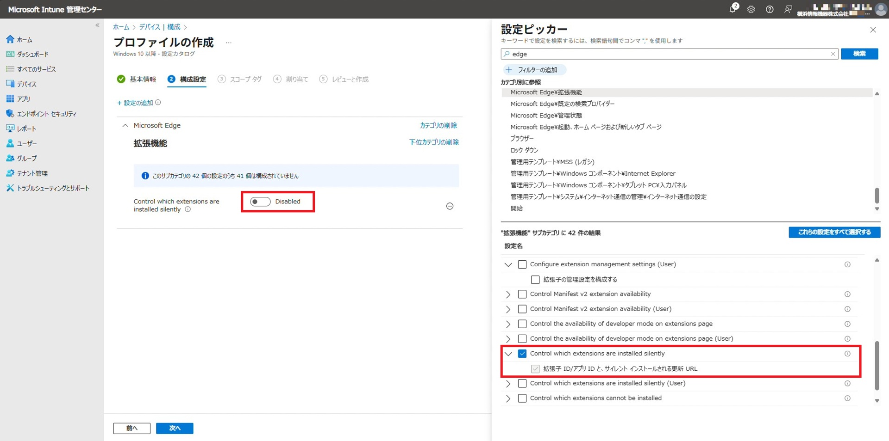Toggle the Disabled switch for silent extensions
Screen dimensions: 889x441
(x=260, y=202)
